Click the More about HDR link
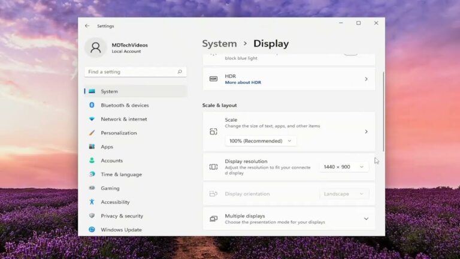The height and width of the screenshot is (259, 460). click(243, 83)
